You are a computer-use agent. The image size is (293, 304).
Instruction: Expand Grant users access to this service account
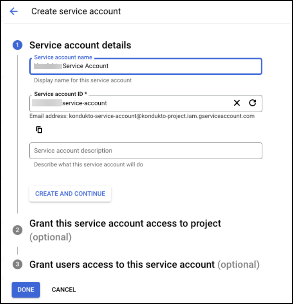122,264
